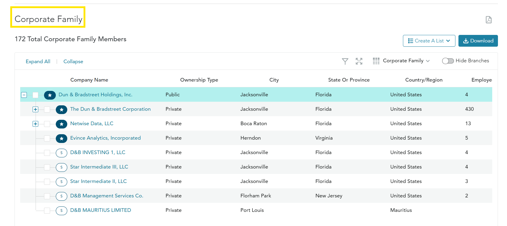Click the Collapse link
The width and height of the screenshot is (507, 226).
pyautogui.click(x=73, y=61)
